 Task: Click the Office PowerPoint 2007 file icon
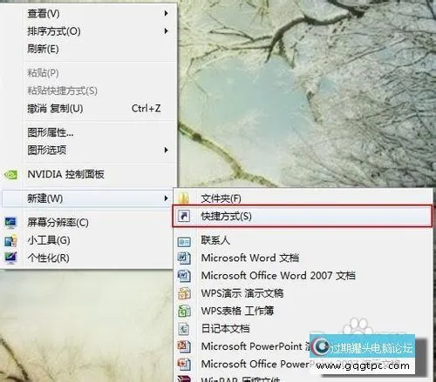[184, 365]
